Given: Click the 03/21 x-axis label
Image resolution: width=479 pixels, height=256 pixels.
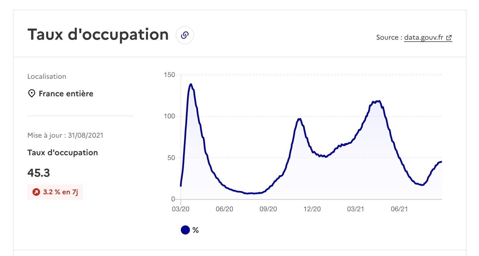Looking at the screenshot, I should tap(355, 209).
